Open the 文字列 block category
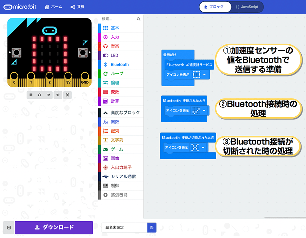 pos(121,140)
